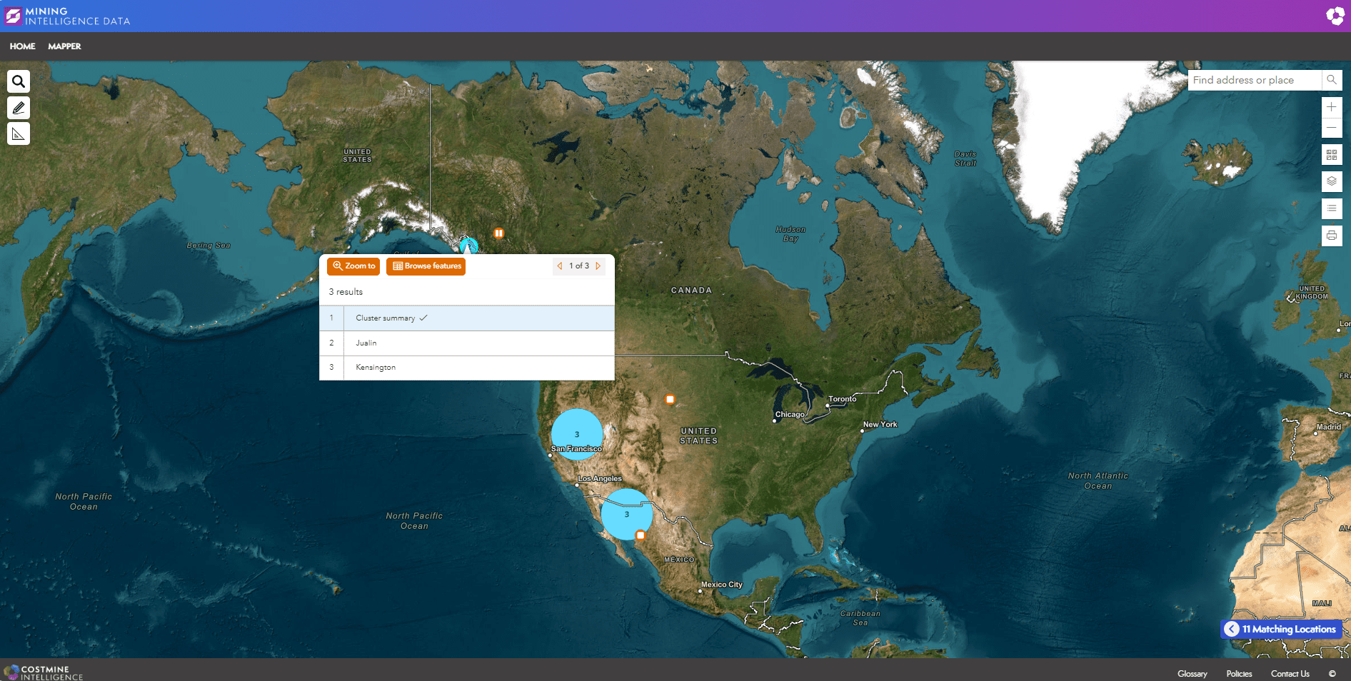
Task: Click search magnifier beside address field
Action: tap(1331, 80)
